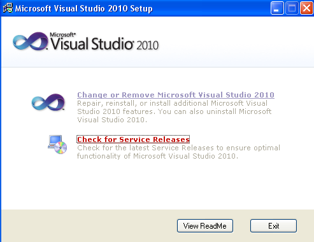Maximize the Setup window
Image resolution: width=314 pixels, height=242 pixels.
292,8
